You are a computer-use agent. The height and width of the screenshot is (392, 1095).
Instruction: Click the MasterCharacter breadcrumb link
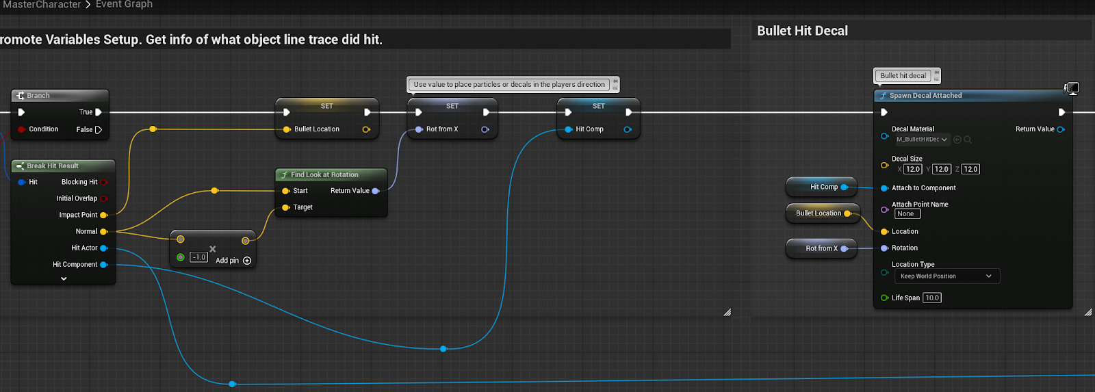tap(42, 5)
